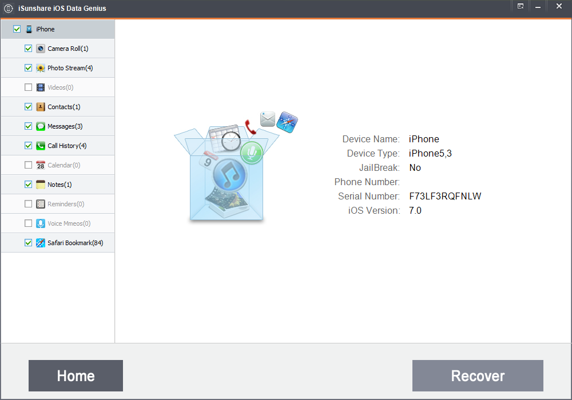
Task: Click the JailBreak No value
Action: 415,167
